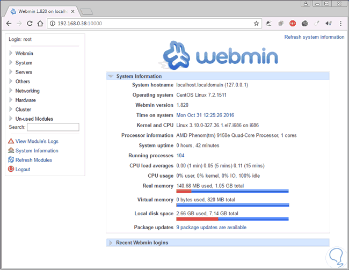Image resolution: width=349 pixels, height=270 pixels.
Task: Open the Chrome user profile button
Action: coord(306,4)
